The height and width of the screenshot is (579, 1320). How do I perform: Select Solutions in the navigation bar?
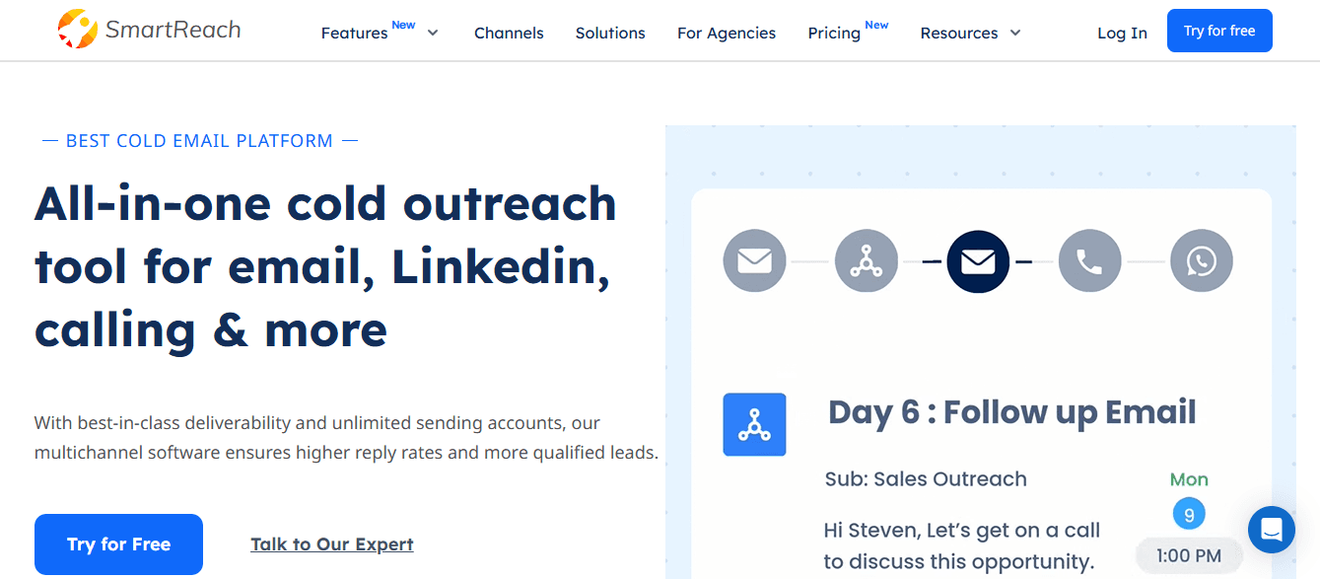[609, 33]
